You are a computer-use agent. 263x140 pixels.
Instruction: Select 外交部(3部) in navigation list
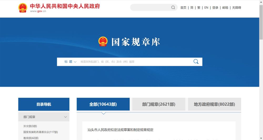(x=30, y=126)
